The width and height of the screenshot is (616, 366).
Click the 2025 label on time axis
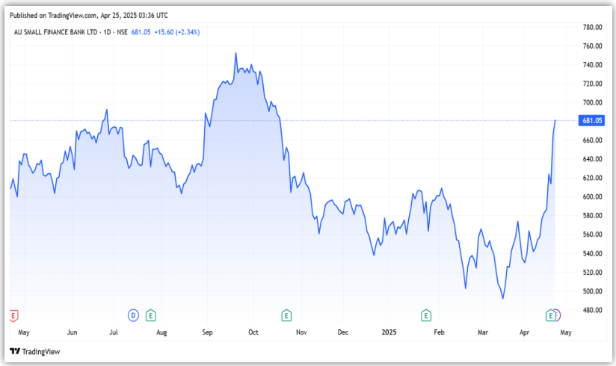pyautogui.click(x=389, y=331)
